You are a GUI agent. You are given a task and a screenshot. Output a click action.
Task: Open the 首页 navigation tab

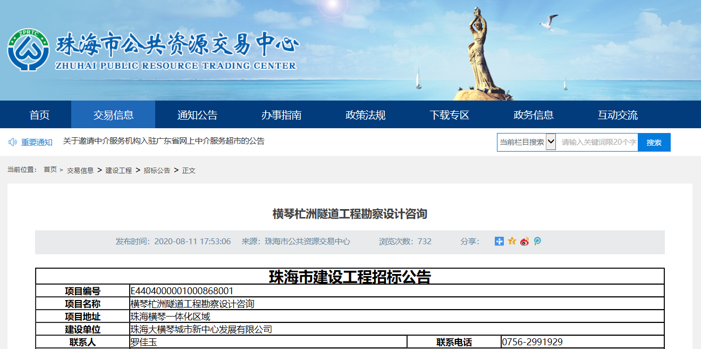(39, 115)
